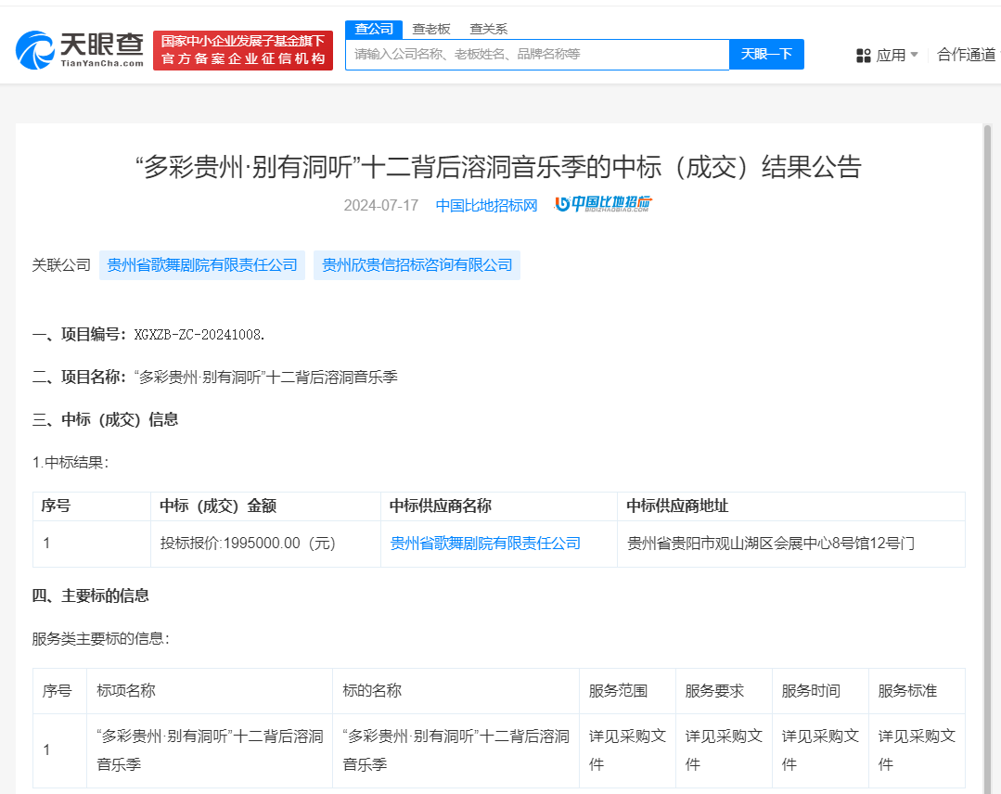Click 中国比地招标网 source link
1001x794 pixels.
pyautogui.click(x=487, y=205)
